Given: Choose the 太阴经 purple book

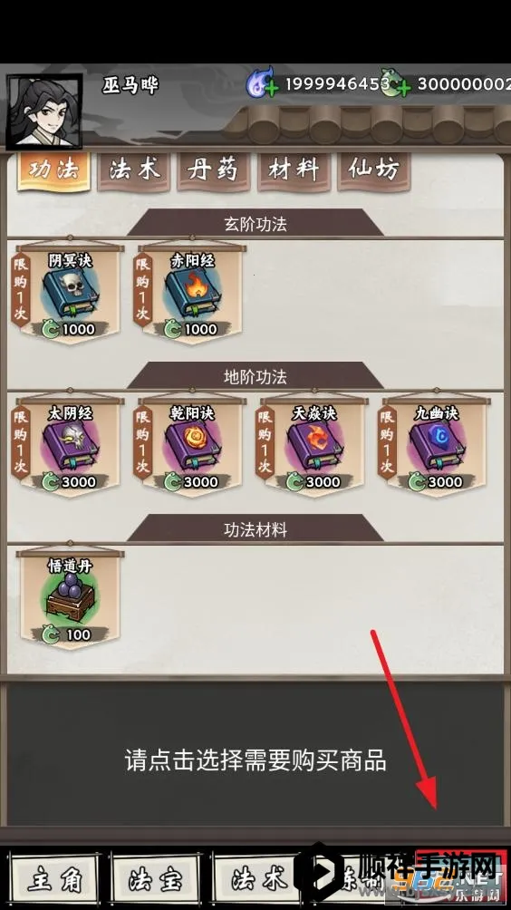Looking at the screenshot, I should tap(69, 446).
